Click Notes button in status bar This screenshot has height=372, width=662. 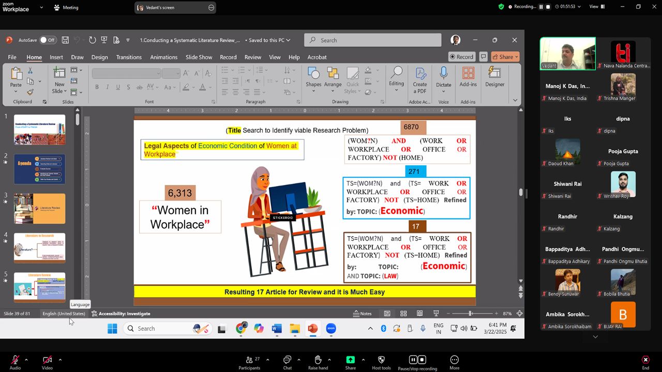362,314
